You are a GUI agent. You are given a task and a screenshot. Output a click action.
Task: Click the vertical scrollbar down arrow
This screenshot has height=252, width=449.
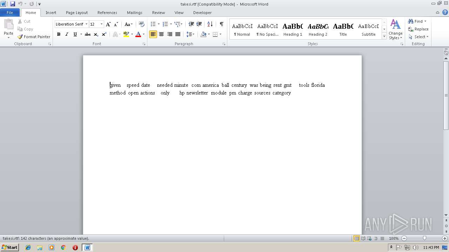click(446, 215)
